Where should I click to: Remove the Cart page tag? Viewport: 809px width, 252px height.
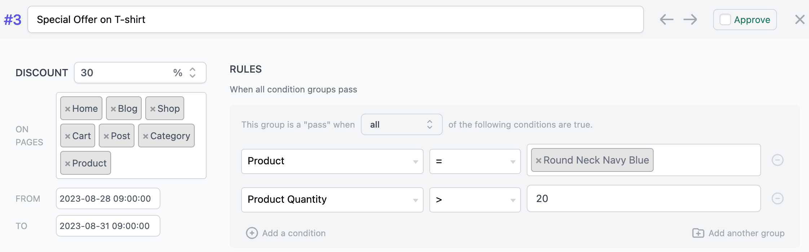[68, 136]
